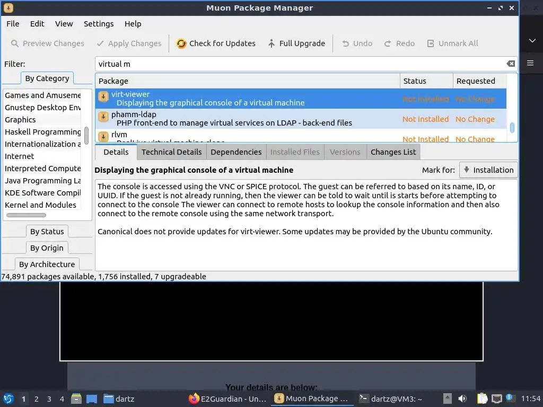The image size is (543, 407).
Task: Select KDE Software Compilation category
Action: [43, 193]
